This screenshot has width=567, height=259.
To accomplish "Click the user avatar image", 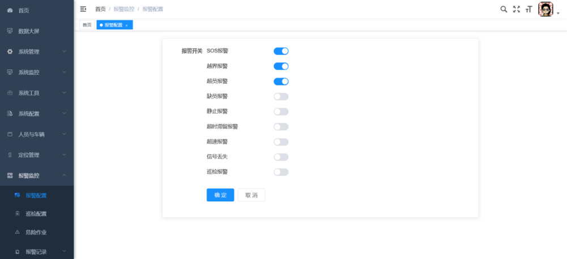I will pyautogui.click(x=545, y=9).
